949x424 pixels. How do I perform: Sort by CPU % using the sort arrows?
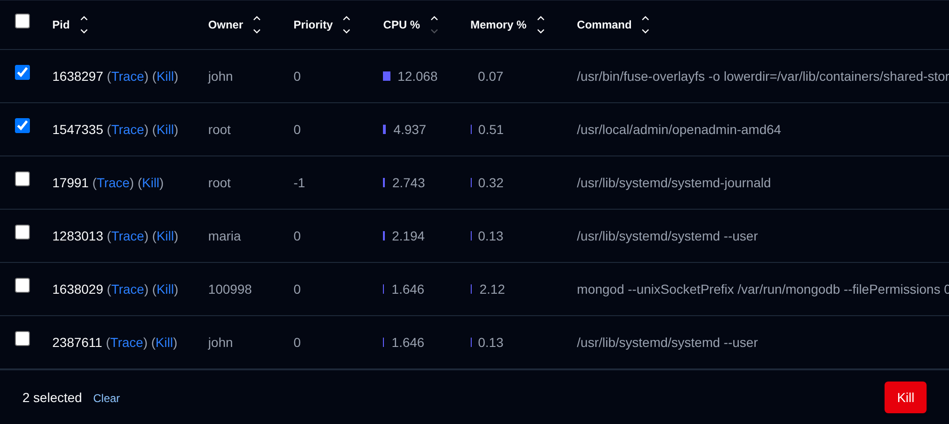[x=434, y=25]
